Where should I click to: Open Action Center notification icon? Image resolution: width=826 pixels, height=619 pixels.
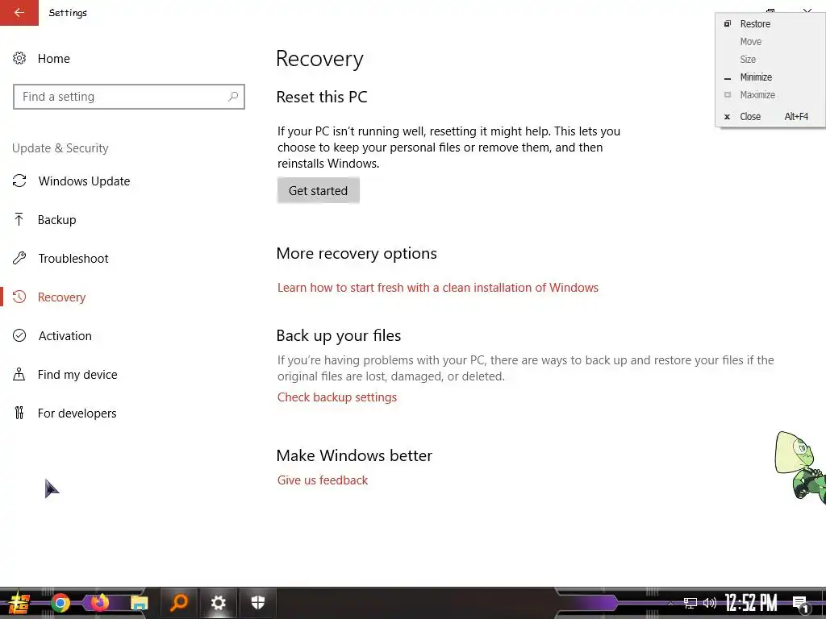click(800, 604)
